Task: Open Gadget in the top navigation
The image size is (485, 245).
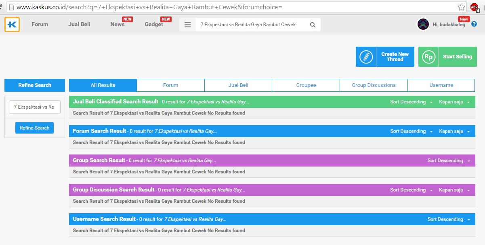Action: tap(154, 24)
